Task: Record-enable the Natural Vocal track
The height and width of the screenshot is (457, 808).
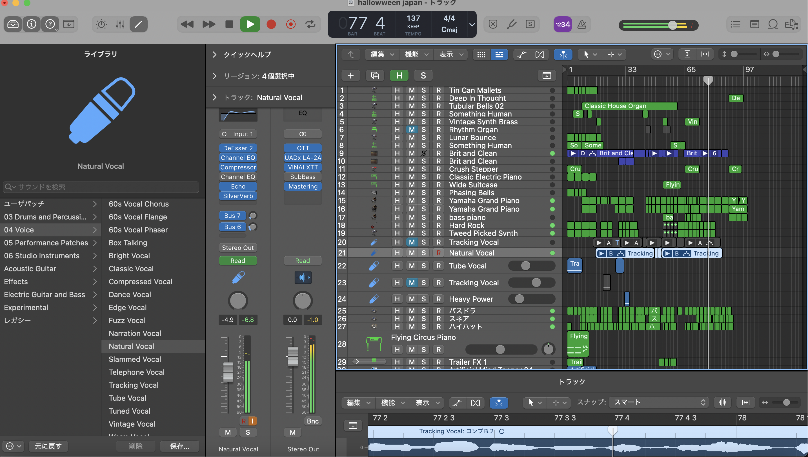Action: tap(439, 253)
